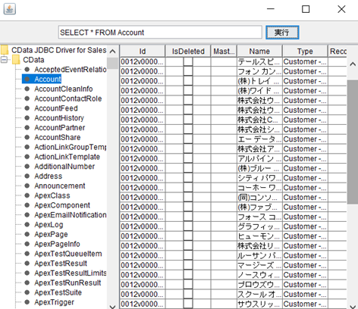Click the results table scroll-down arrow
This screenshot has width=358, height=309.
(353, 306)
